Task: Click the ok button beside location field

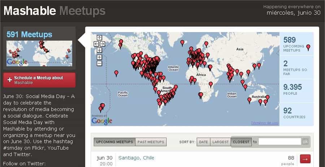Action: [x=305, y=142]
